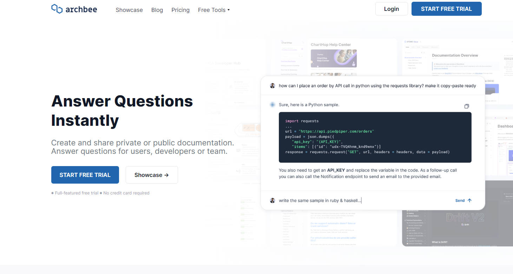Click the Send arrow icon in chat
Viewport: 513px width, 274px height.
click(469, 200)
